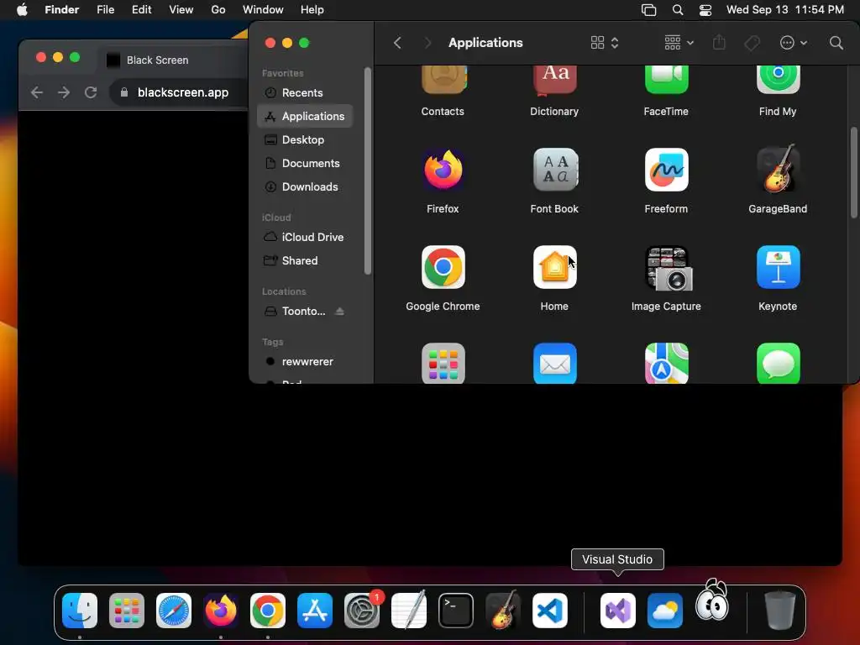The image size is (860, 645).
Task: Open the Keynote app icon
Action: tap(778, 267)
